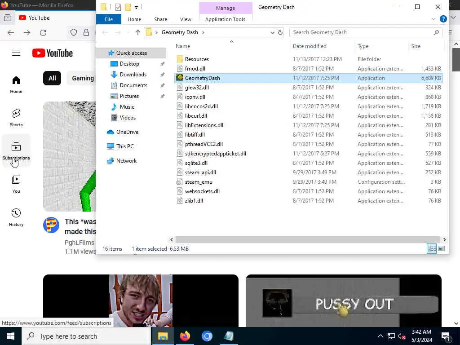Go to YouTube Home in sidebar
The height and width of the screenshot is (345, 460).
point(16,85)
